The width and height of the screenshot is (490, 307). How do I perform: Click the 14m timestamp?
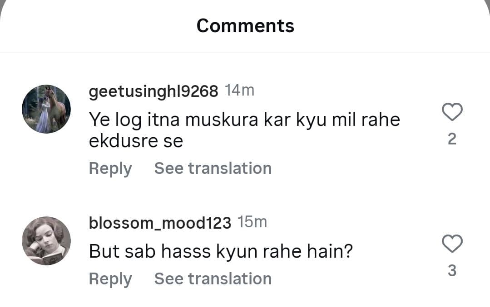pyautogui.click(x=240, y=91)
